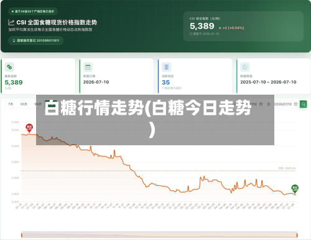This screenshot has width=311, height=240.
Task: Click the blue 35 regions value
Action: tap(165, 82)
